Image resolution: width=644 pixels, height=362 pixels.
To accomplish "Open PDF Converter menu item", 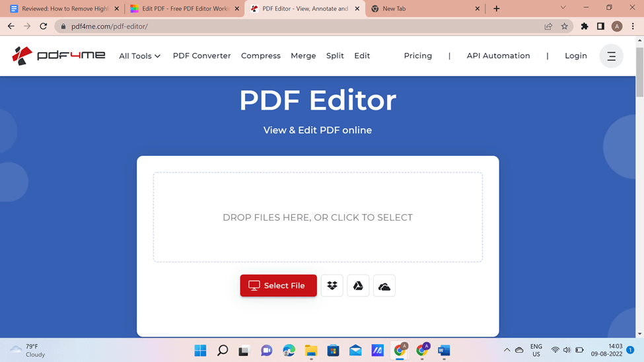I will (x=201, y=55).
